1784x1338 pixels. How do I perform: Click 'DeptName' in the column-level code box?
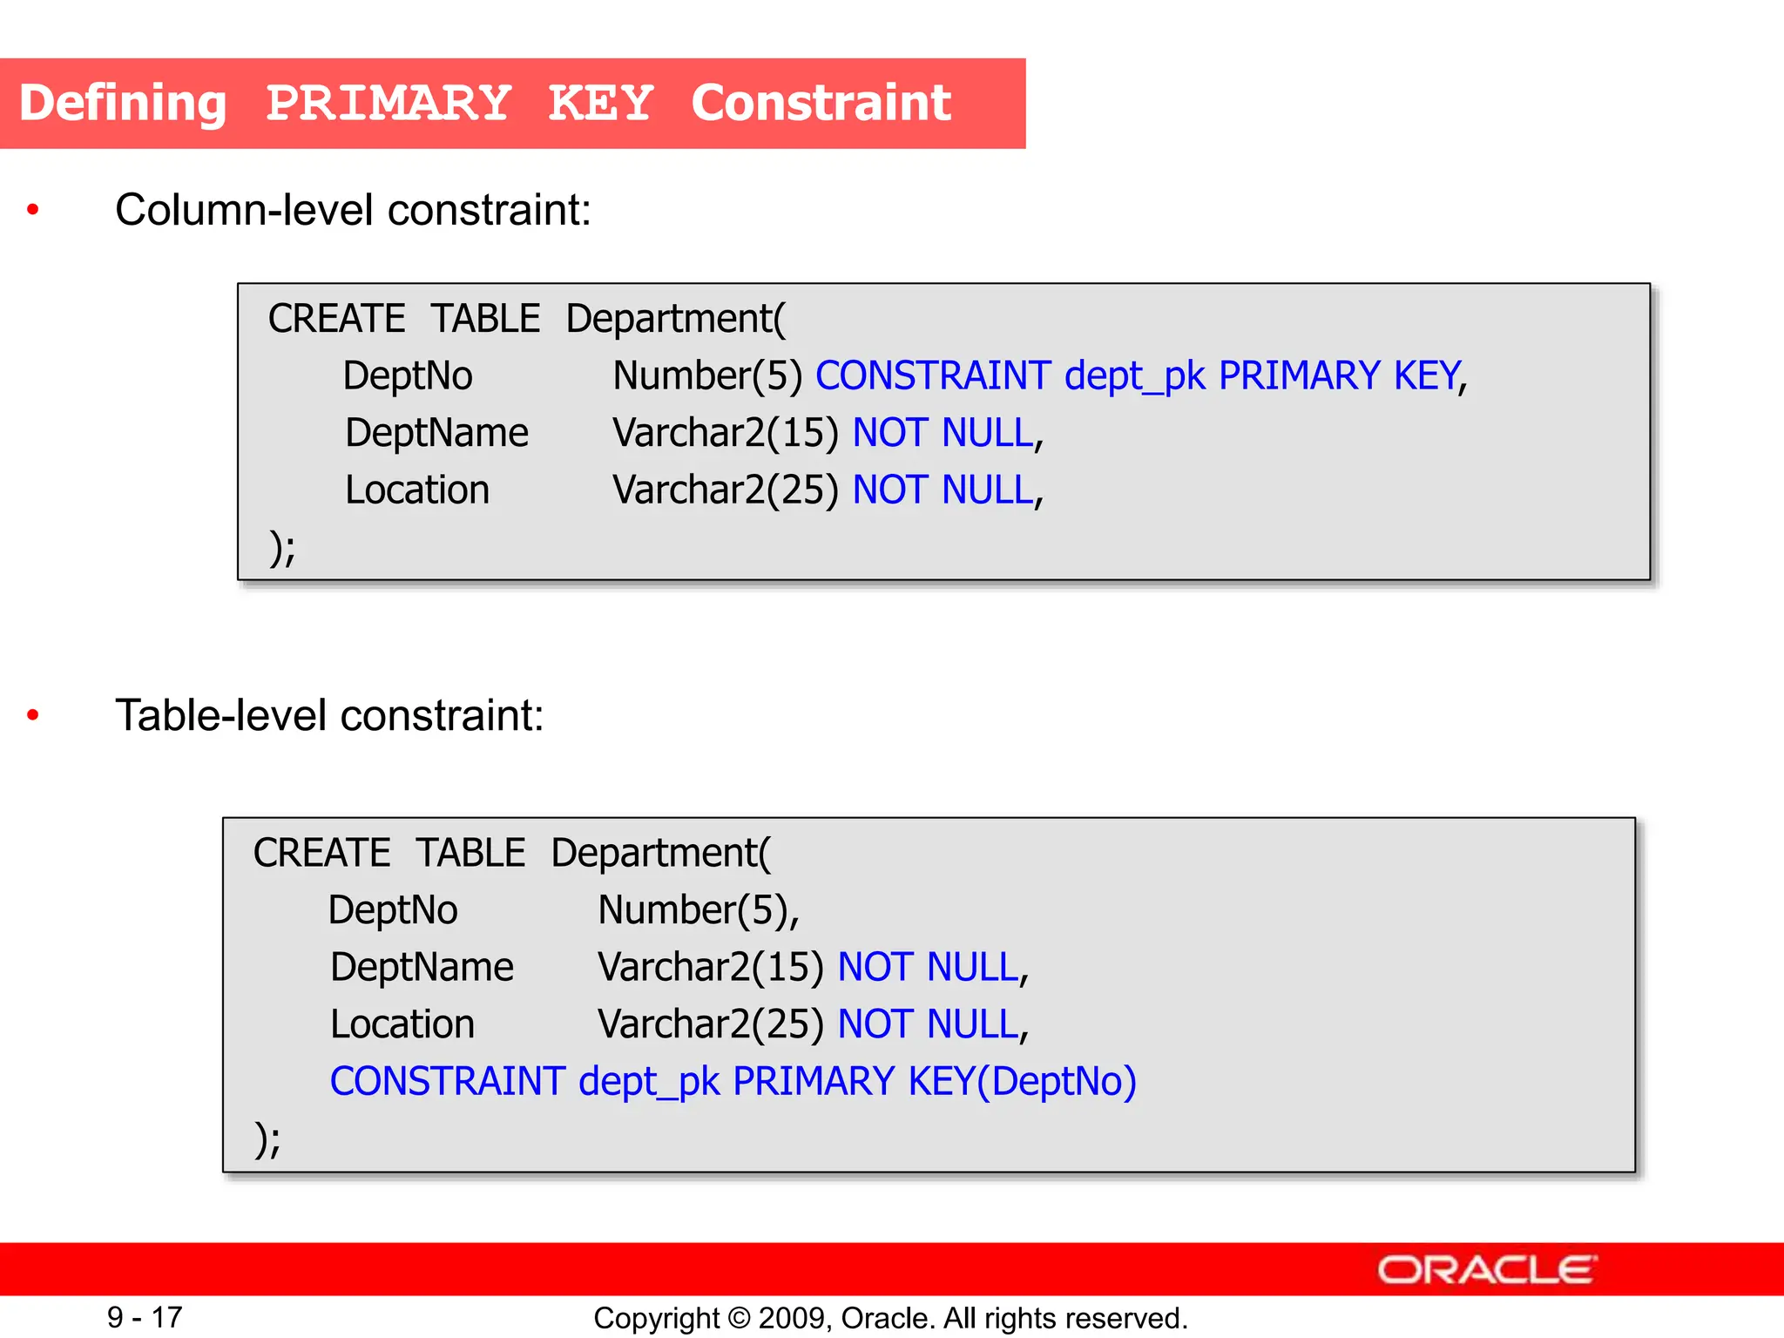pos(436,433)
